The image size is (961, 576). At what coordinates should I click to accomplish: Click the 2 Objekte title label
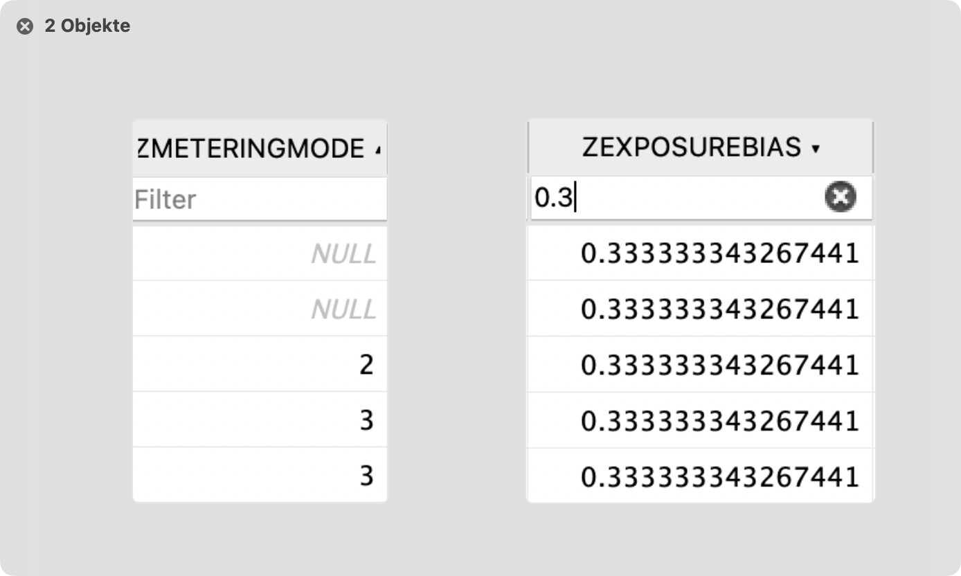point(87,26)
